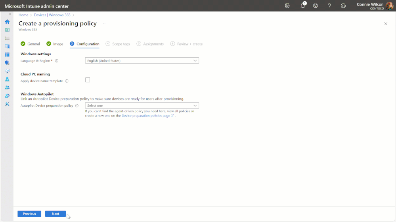Open the Apps grid icon in sidebar

[x=7, y=55]
